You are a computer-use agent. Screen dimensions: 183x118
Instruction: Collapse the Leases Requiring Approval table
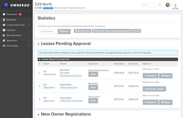click(x=39, y=59)
